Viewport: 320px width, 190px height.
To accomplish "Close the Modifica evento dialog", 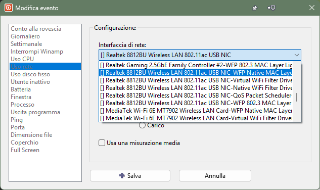I will 311,8.
